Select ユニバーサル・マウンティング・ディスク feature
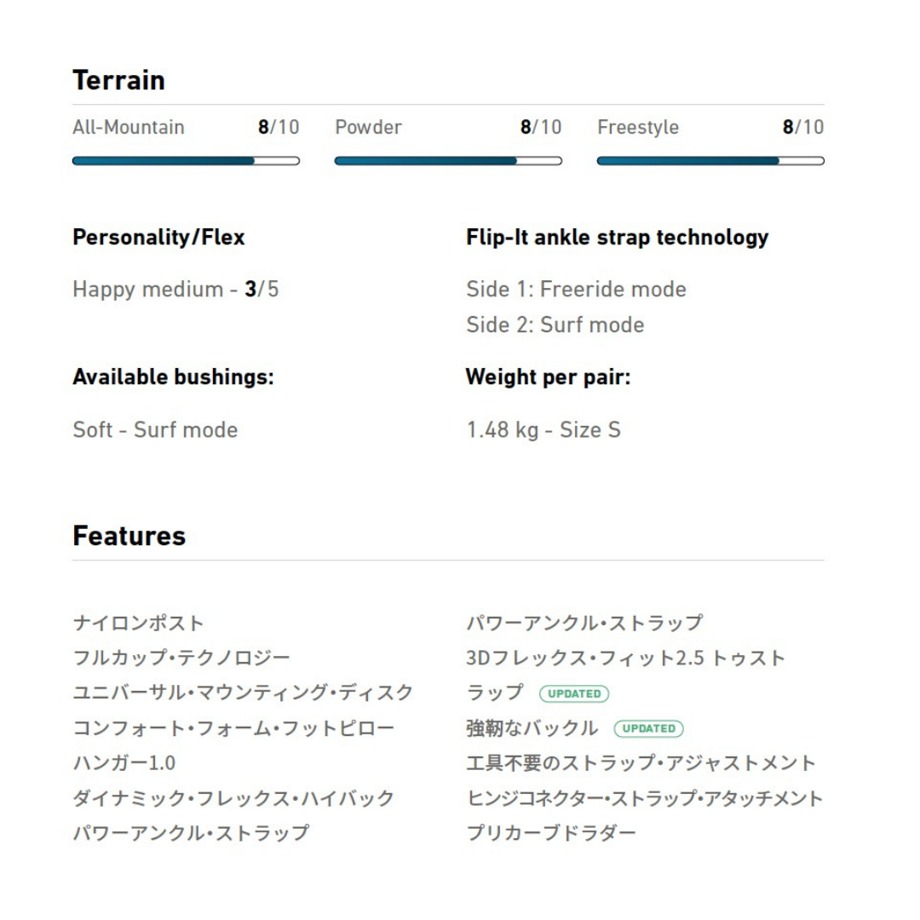The height and width of the screenshot is (920, 920). click(243, 693)
